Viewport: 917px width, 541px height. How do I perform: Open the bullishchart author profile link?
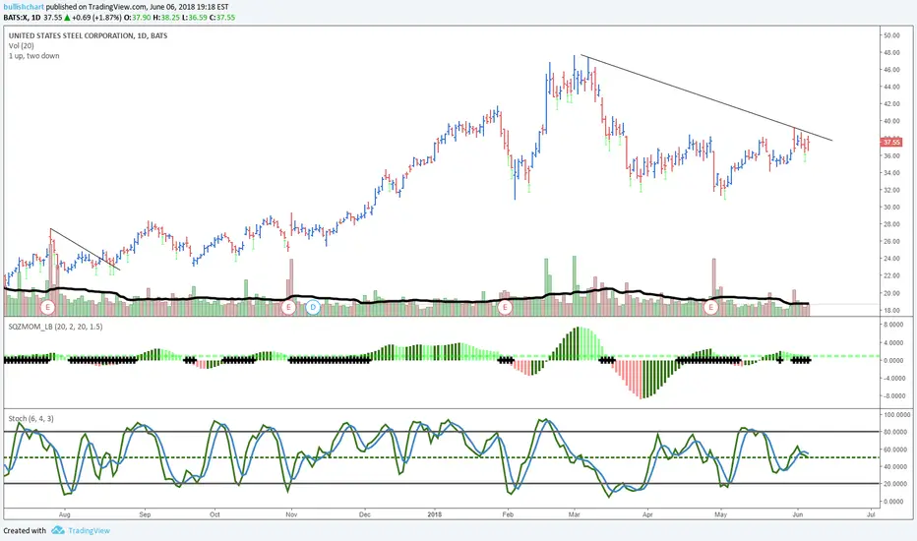[24, 7]
